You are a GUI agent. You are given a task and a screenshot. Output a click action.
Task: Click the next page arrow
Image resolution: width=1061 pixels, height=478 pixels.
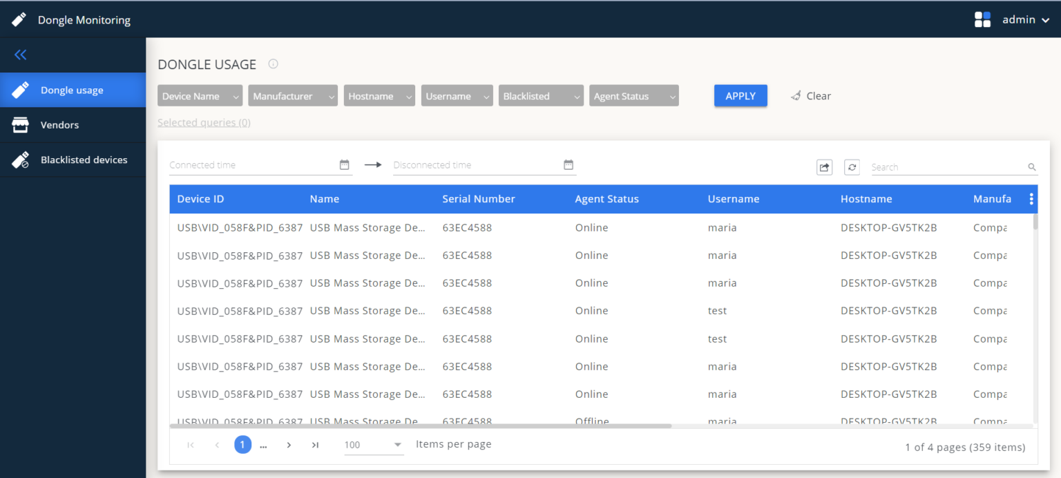point(289,445)
